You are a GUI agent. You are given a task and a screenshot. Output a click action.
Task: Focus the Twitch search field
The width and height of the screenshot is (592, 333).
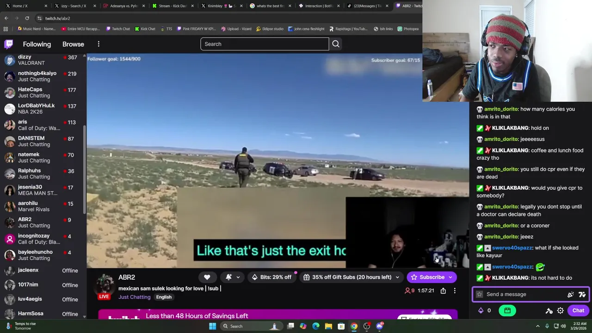265,44
